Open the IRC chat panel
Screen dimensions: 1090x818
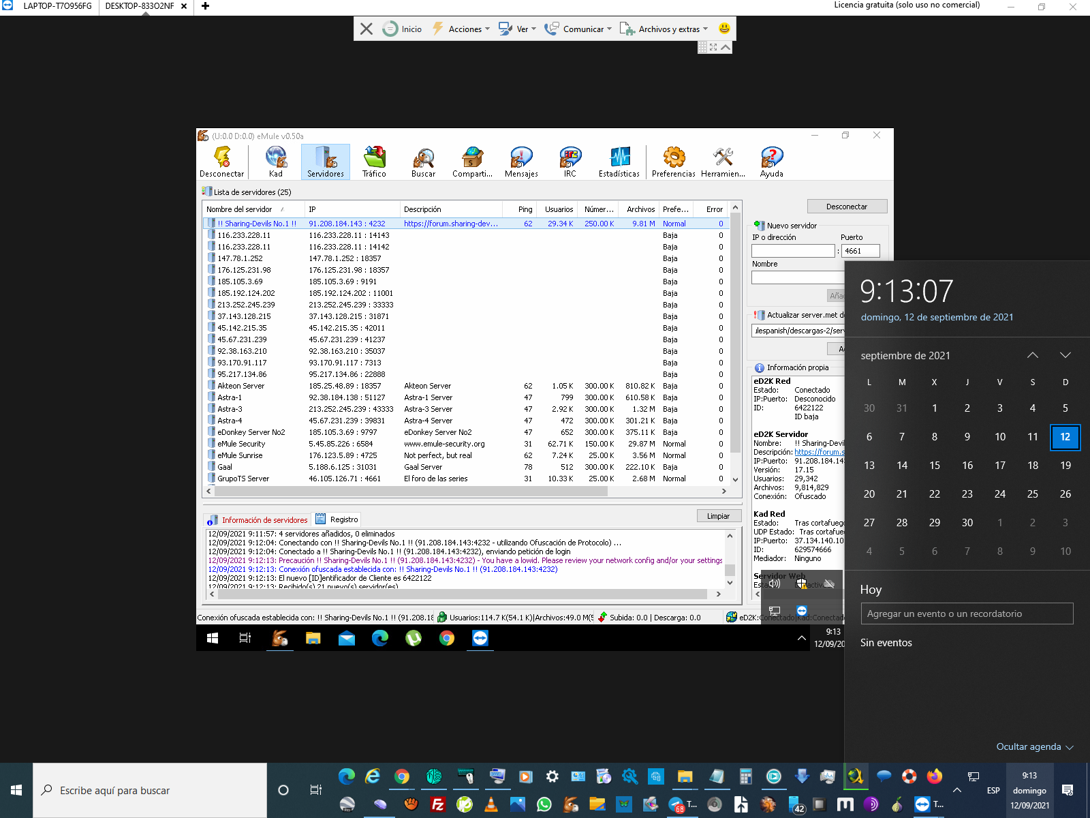(x=570, y=162)
